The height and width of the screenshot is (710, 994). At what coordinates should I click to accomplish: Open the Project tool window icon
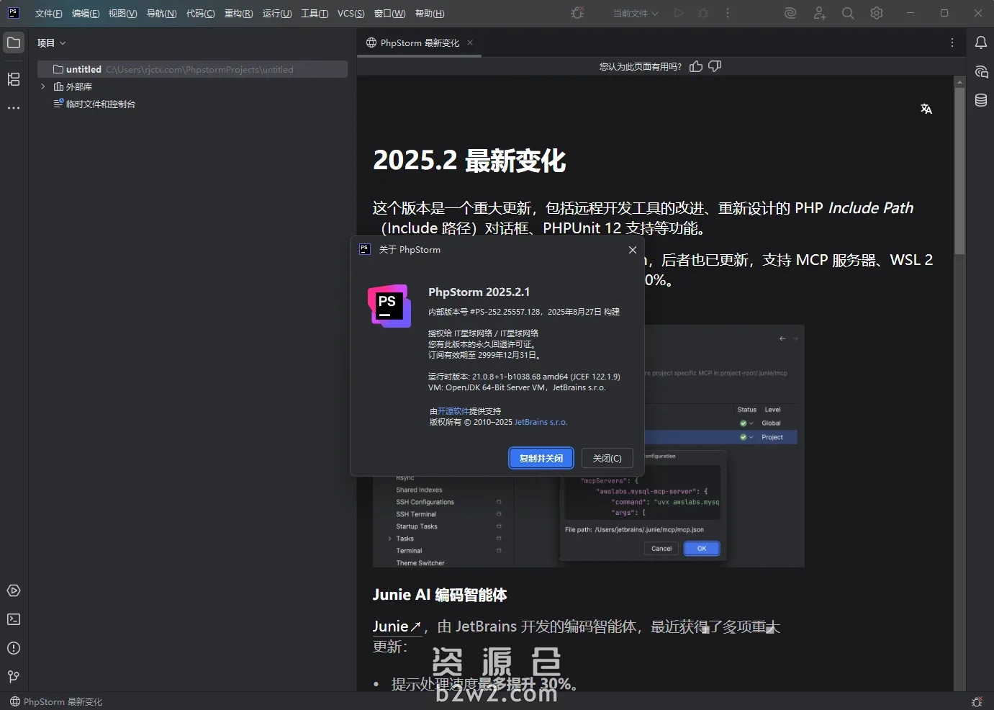click(14, 42)
